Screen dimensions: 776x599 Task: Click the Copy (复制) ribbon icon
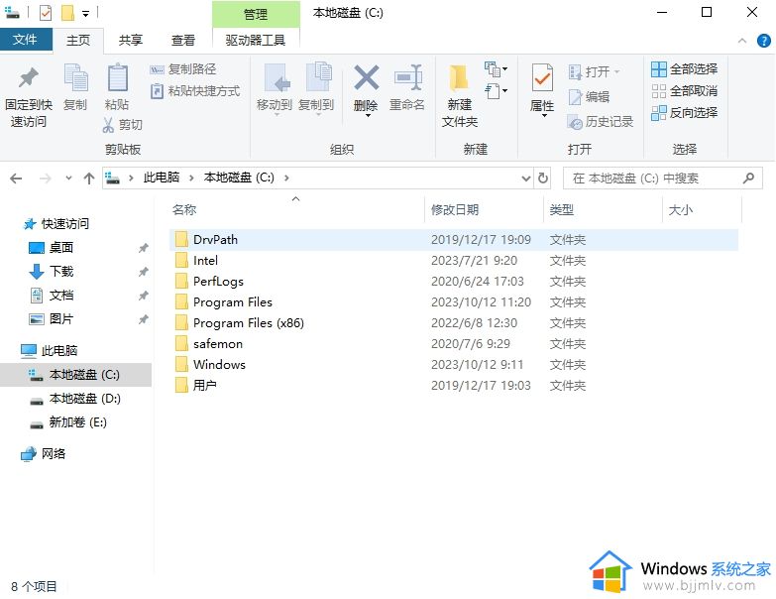click(75, 77)
